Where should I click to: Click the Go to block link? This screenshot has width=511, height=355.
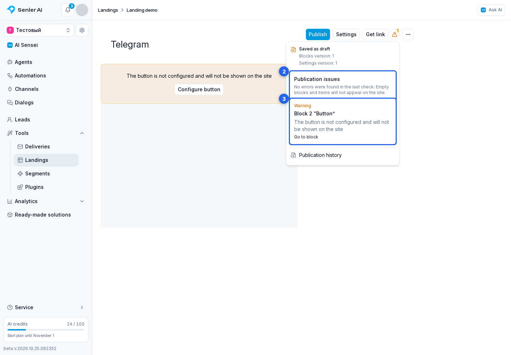click(306, 137)
